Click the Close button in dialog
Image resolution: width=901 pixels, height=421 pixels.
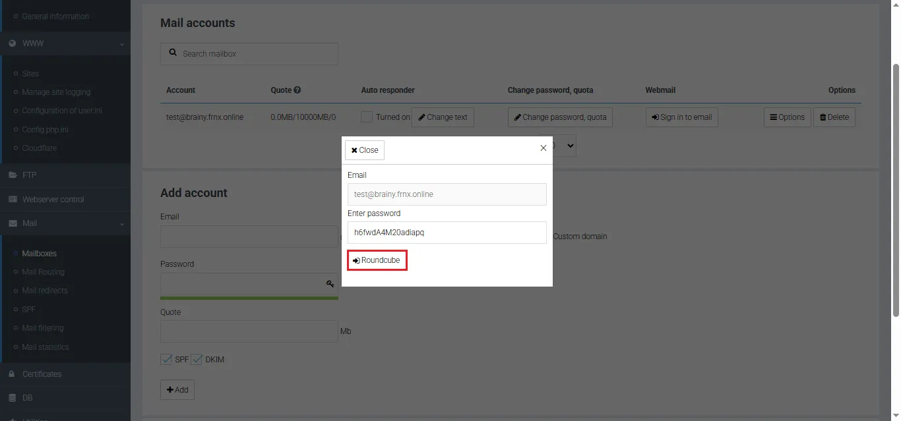(x=365, y=150)
